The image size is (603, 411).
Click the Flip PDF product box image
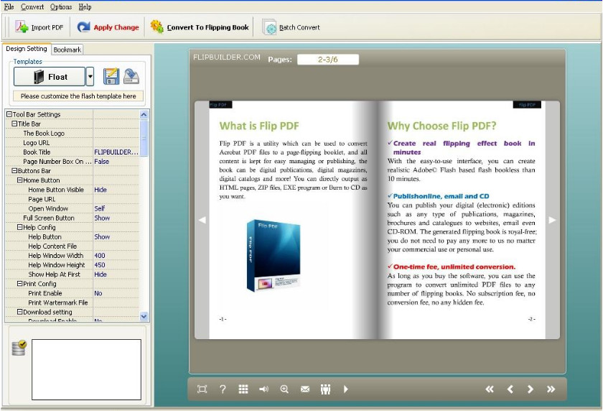(x=273, y=256)
